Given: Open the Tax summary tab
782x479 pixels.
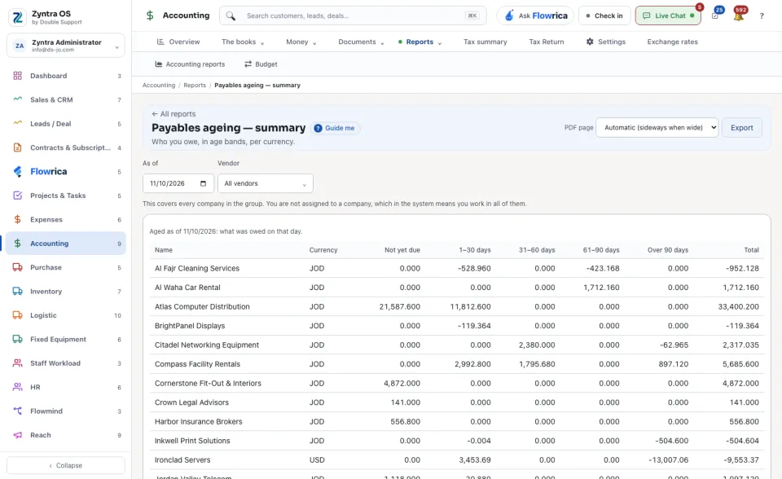Looking at the screenshot, I should (x=485, y=42).
